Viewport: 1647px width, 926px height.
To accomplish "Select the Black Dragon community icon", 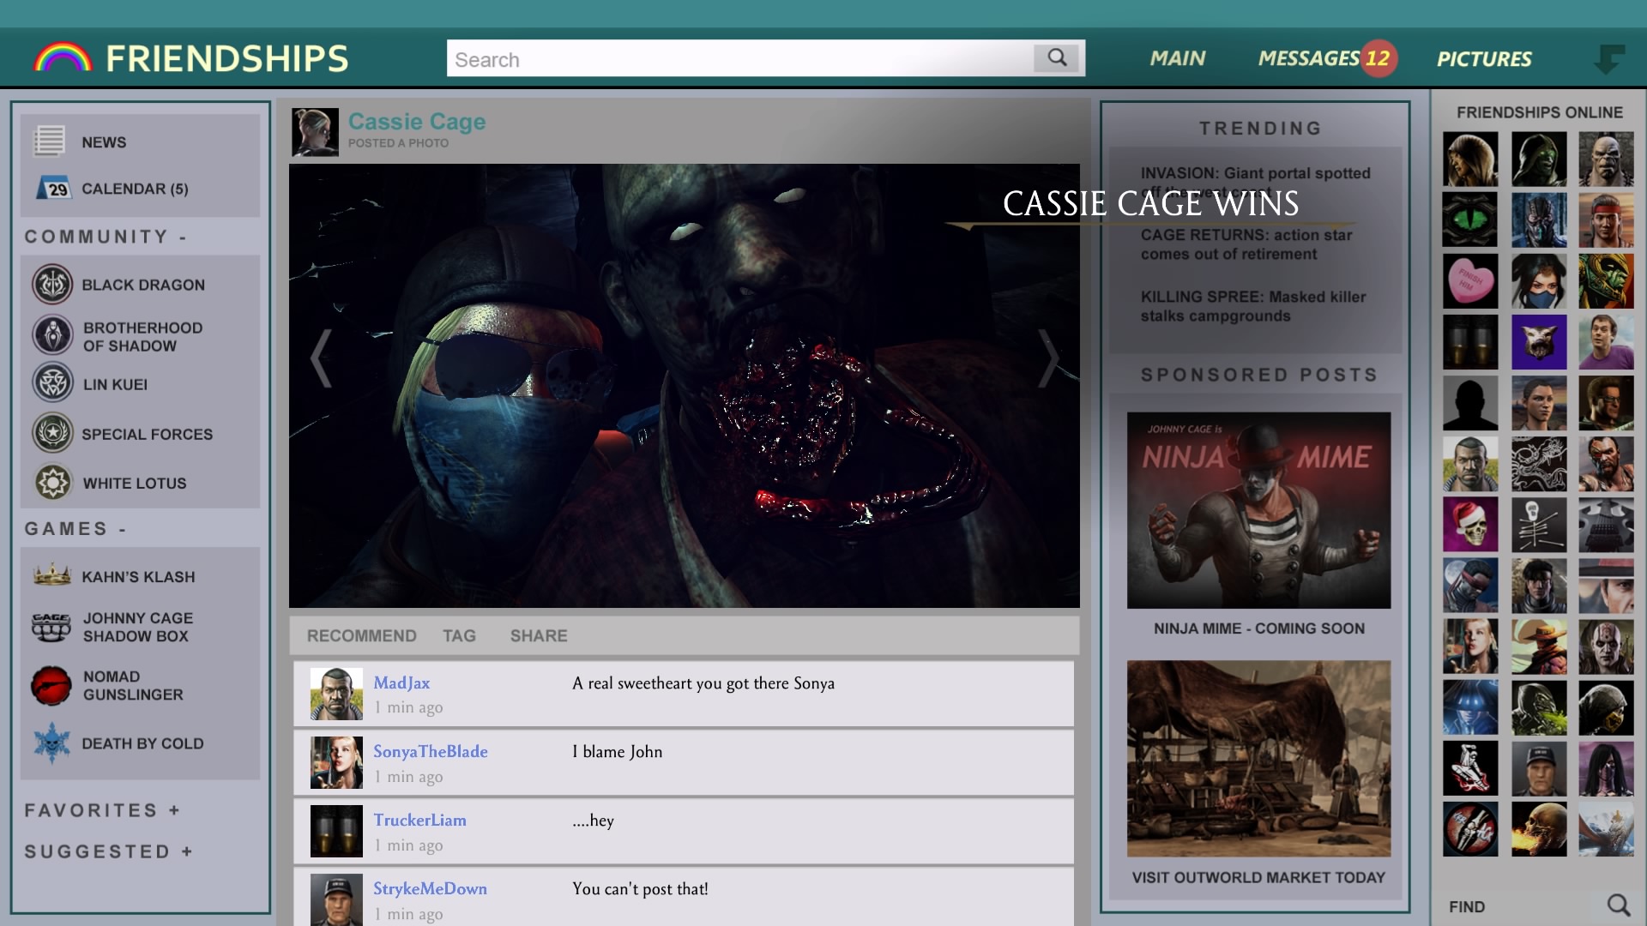I will pos(52,285).
